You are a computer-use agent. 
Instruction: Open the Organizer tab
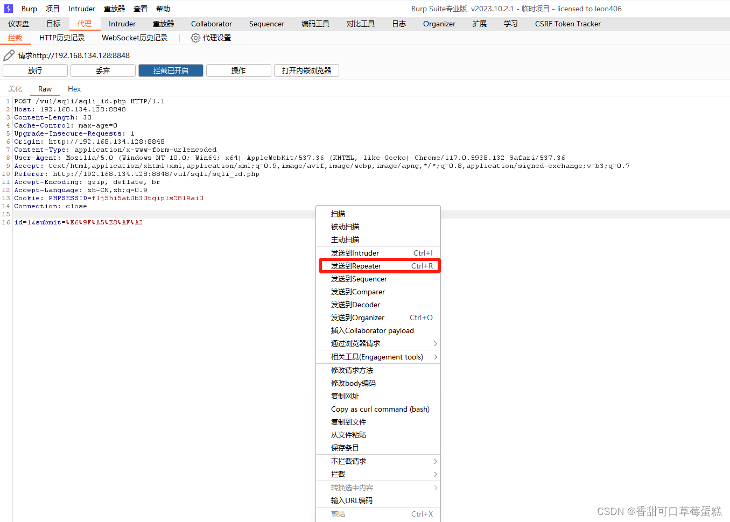tap(439, 24)
